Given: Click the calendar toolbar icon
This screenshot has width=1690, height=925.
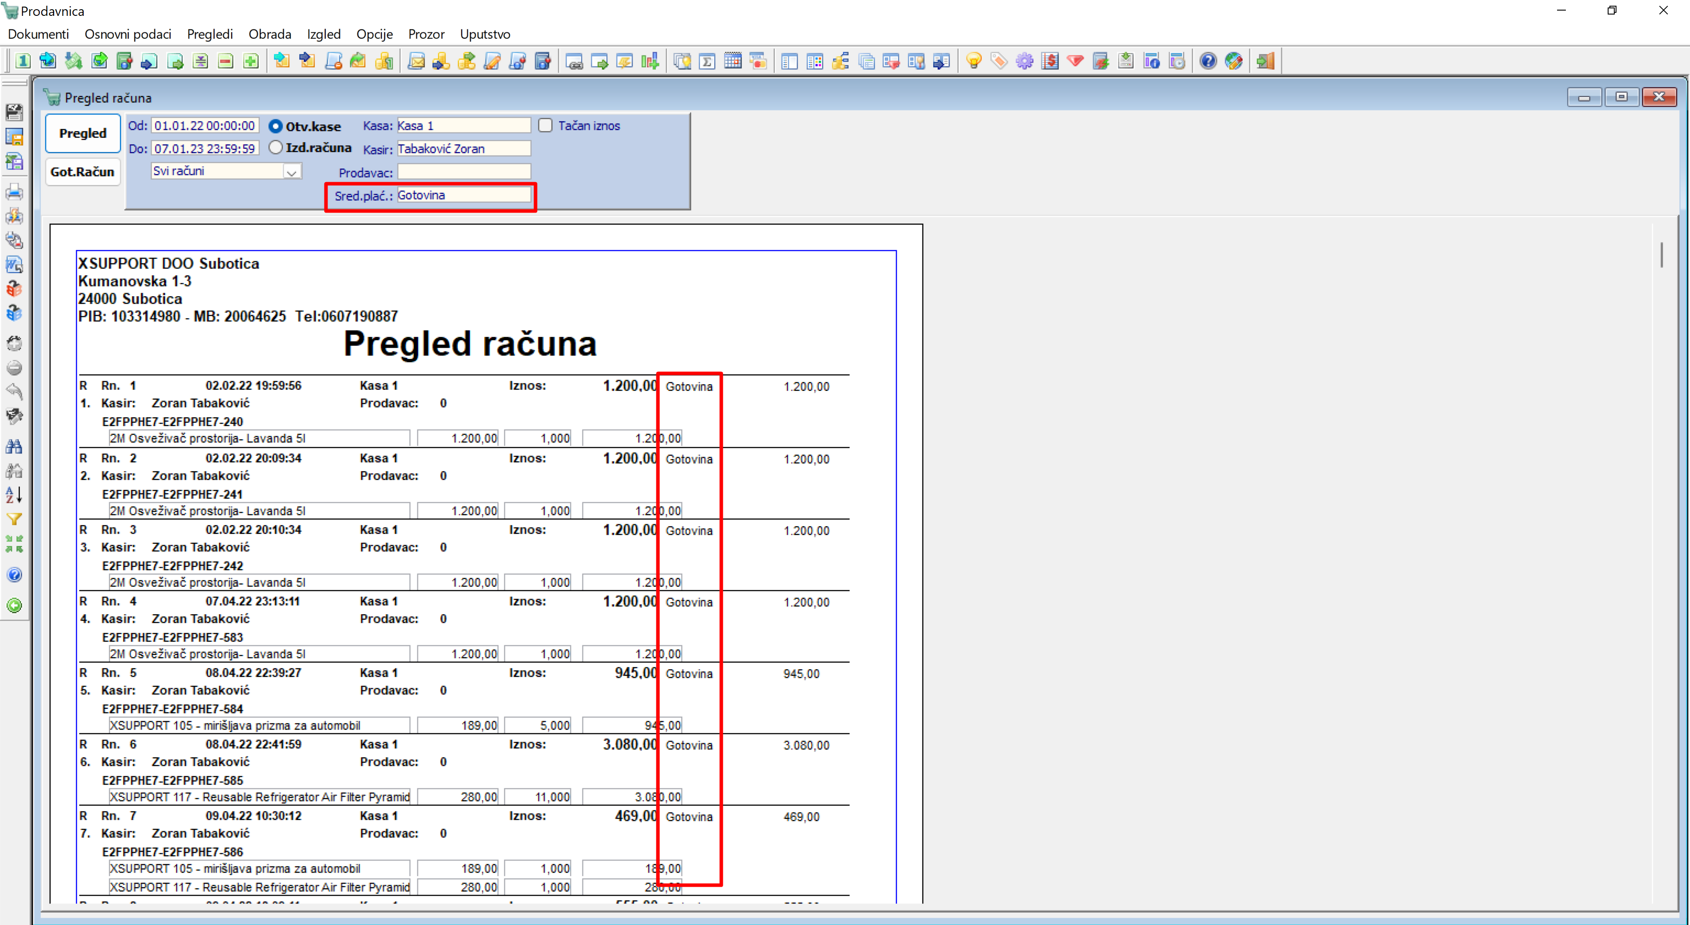Looking at the screenshot, I should (x=733, y=61).
